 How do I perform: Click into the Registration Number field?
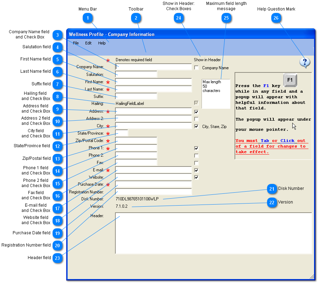coord(154,192)
